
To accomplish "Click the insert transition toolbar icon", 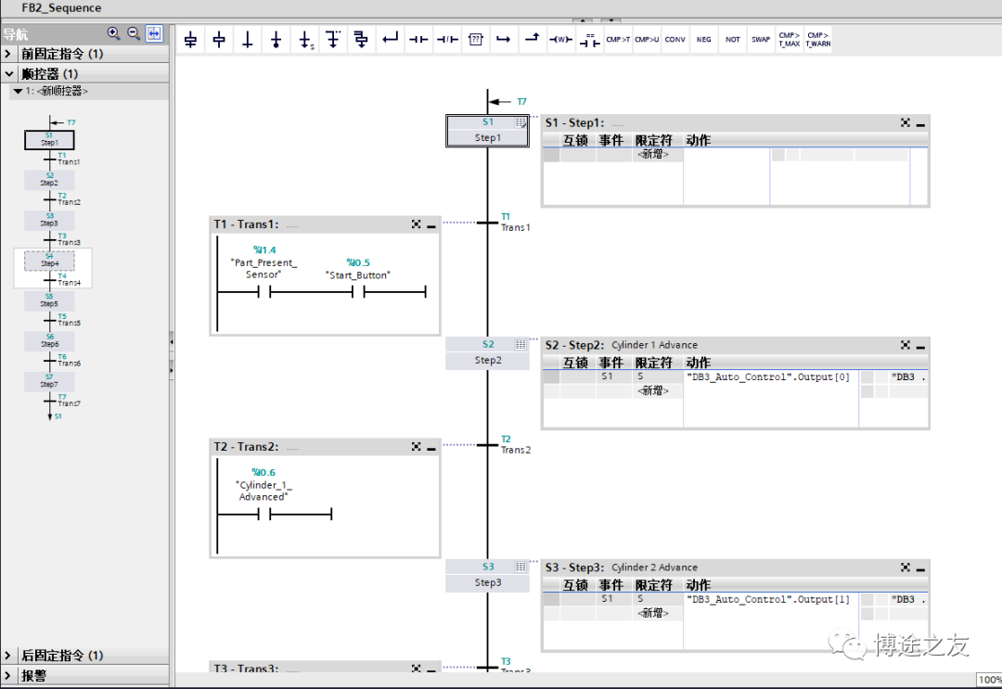I will (x=248, y=40).
